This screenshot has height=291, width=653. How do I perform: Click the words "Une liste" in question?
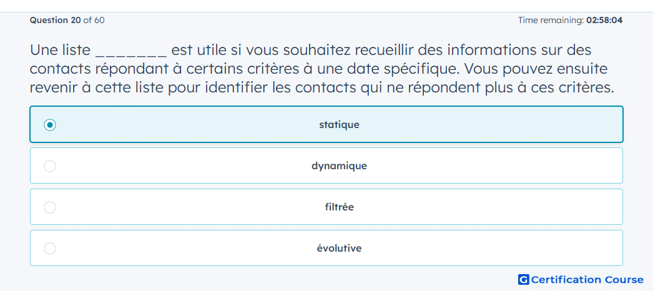tap(60, 50)
